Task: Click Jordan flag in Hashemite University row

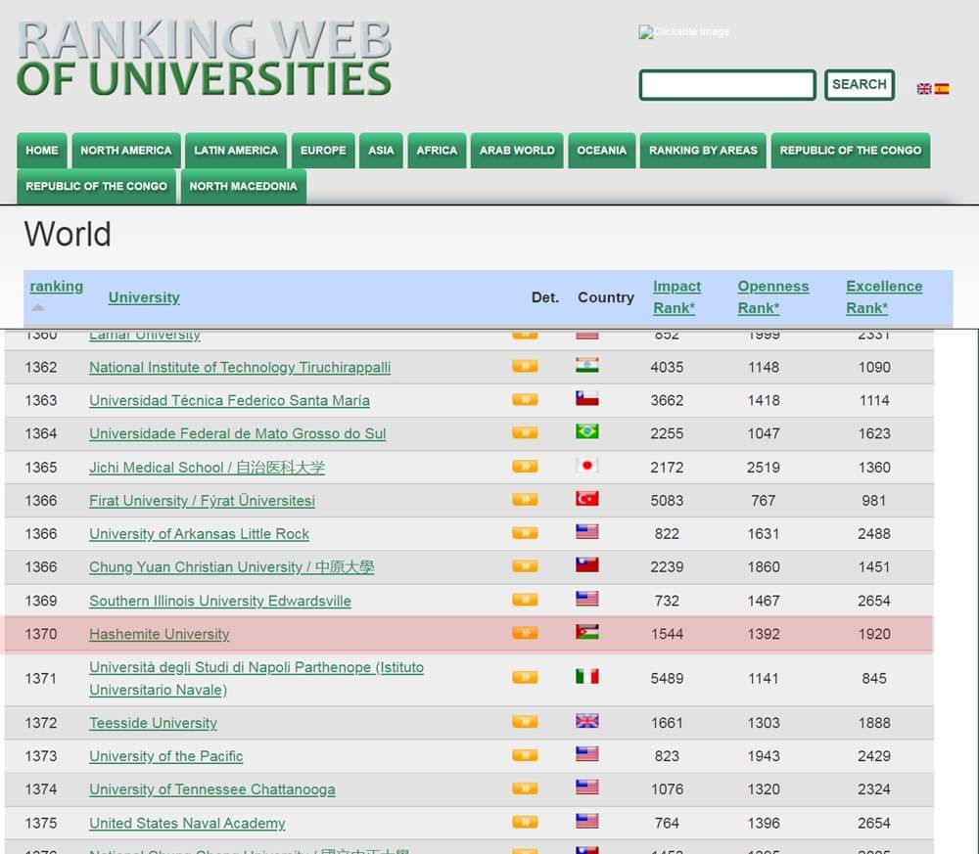Action: coord(587,633)
